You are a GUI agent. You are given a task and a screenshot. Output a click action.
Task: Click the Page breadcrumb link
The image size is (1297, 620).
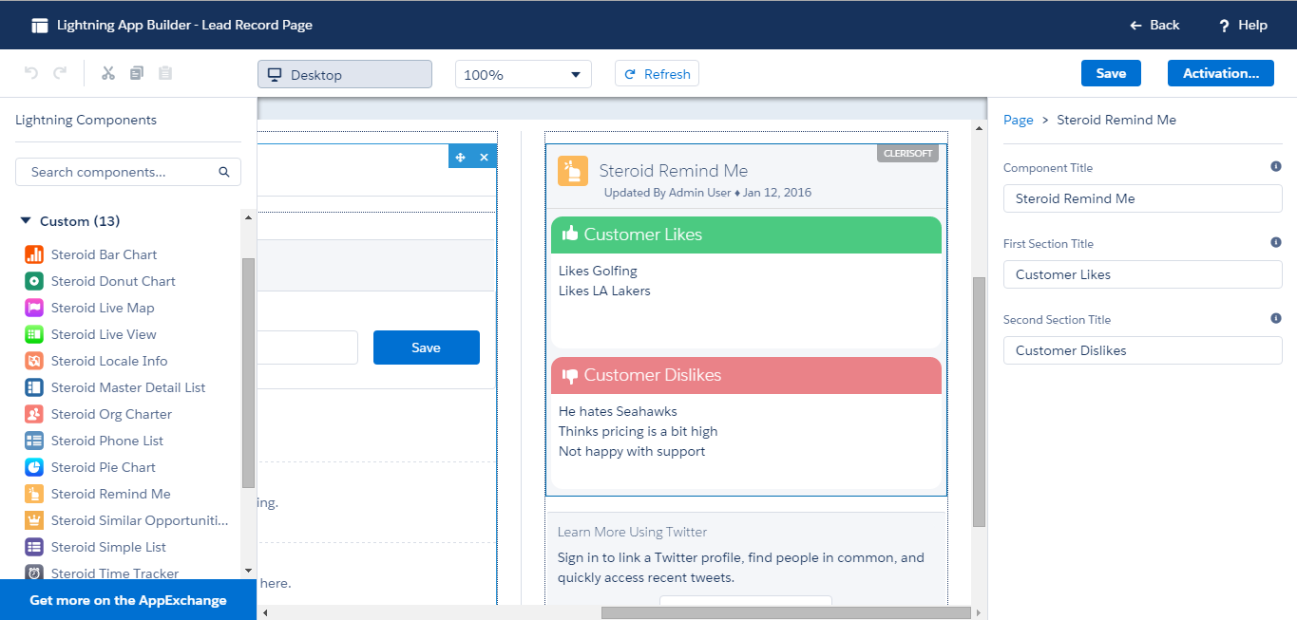[1018, 120]
